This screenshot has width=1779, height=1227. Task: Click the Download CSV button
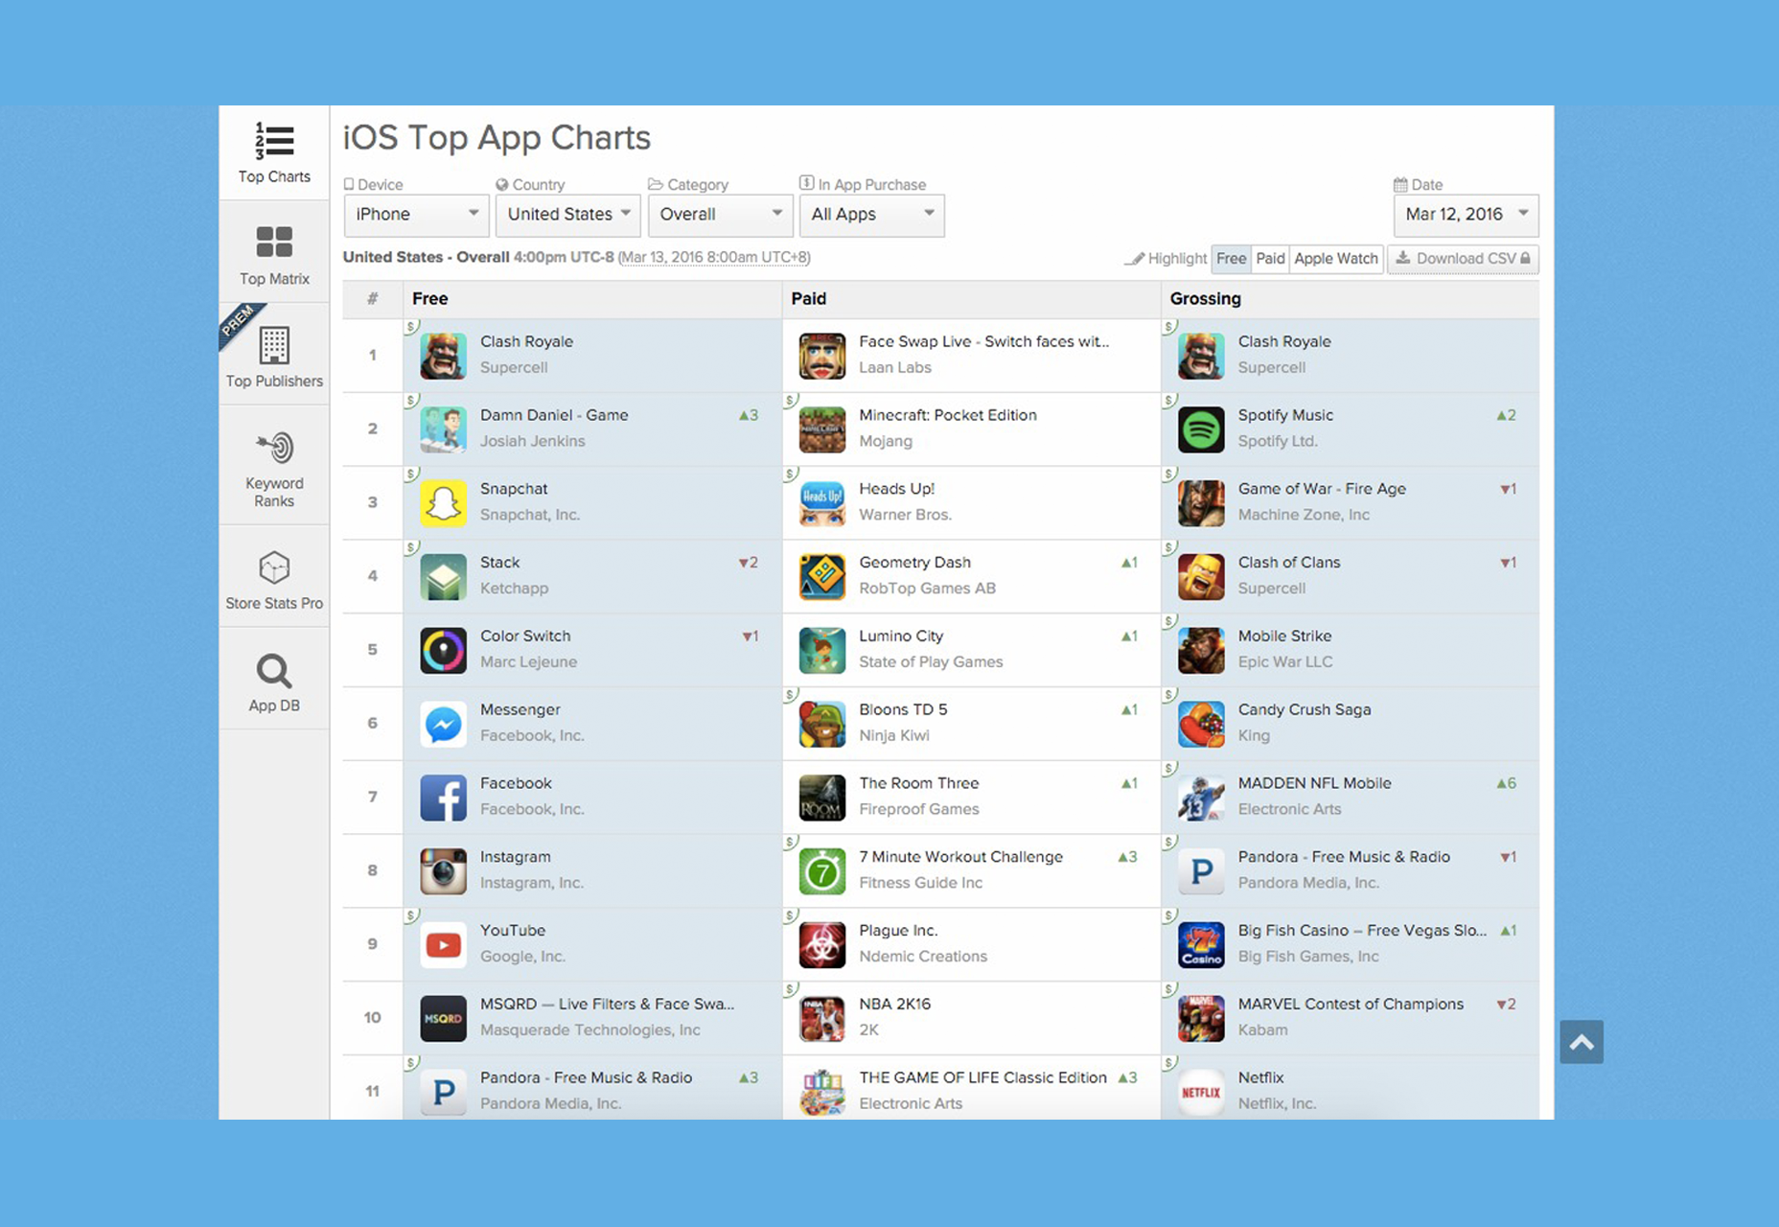pos(1463,259)
